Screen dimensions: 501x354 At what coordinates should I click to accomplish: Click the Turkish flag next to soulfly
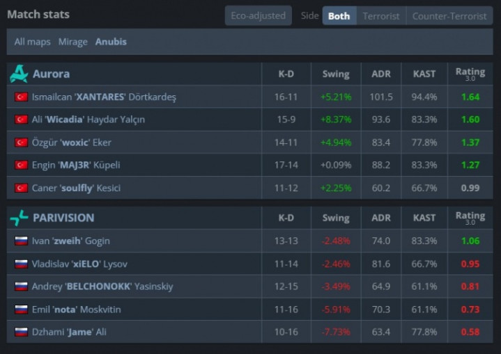pos(21,188)
